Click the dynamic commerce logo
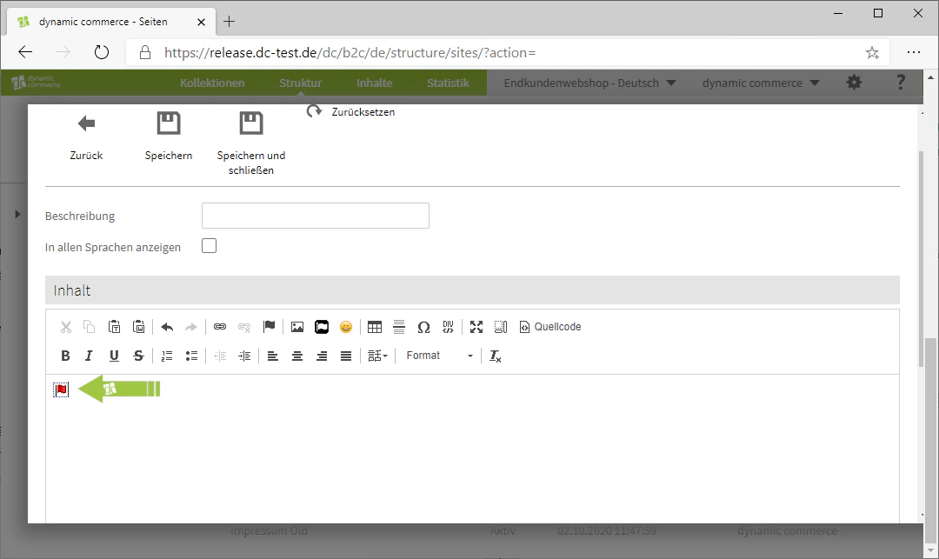 (36, 82)
